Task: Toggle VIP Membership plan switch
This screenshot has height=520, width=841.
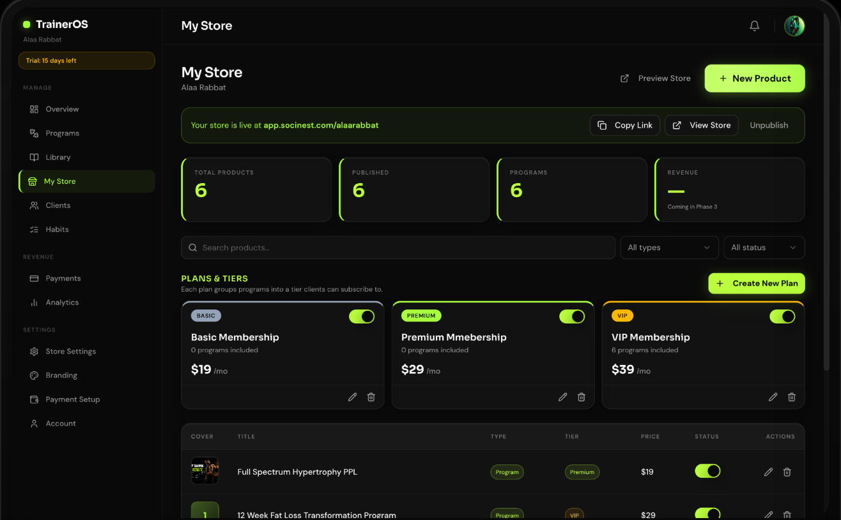Action: (782, 316)
